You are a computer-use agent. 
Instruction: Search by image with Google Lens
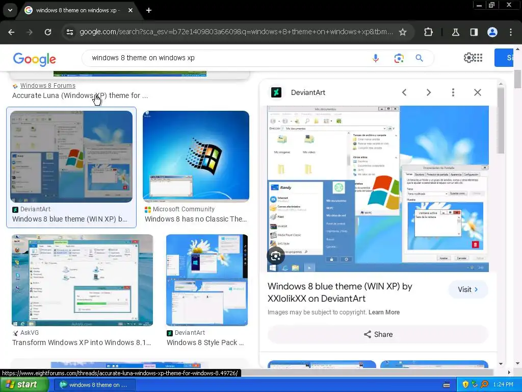click(x=399, y=58)
